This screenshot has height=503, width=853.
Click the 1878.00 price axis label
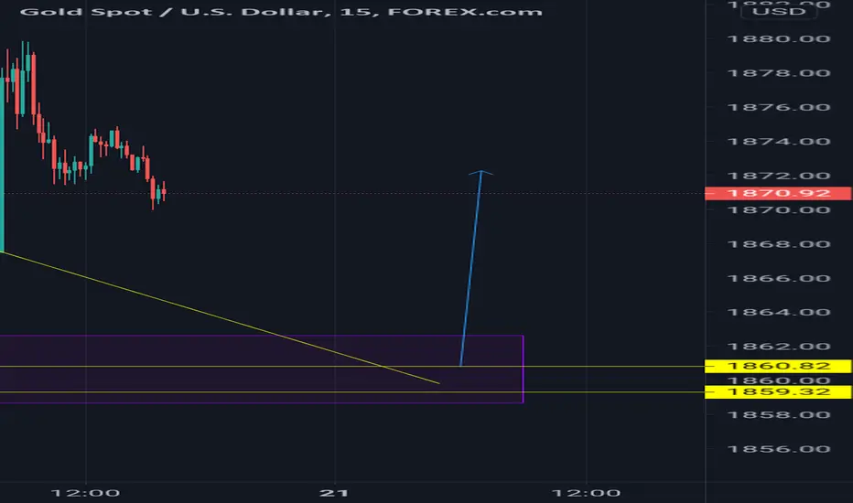click(x=779, y=73)
